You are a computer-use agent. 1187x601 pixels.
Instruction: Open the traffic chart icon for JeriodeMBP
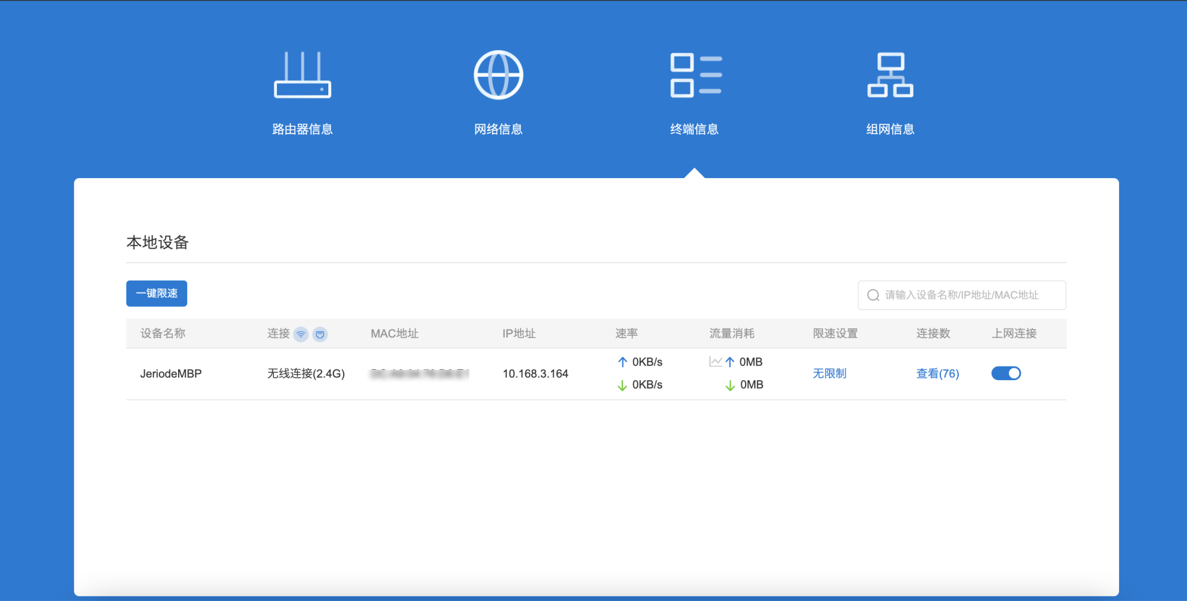coord(715,362)
